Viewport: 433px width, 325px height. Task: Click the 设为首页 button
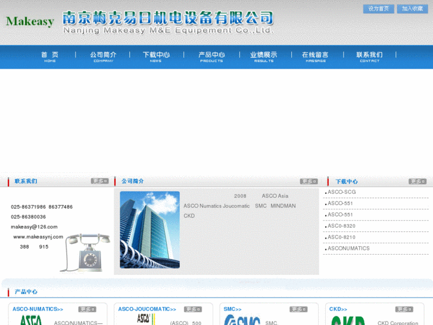coord(378,9)
